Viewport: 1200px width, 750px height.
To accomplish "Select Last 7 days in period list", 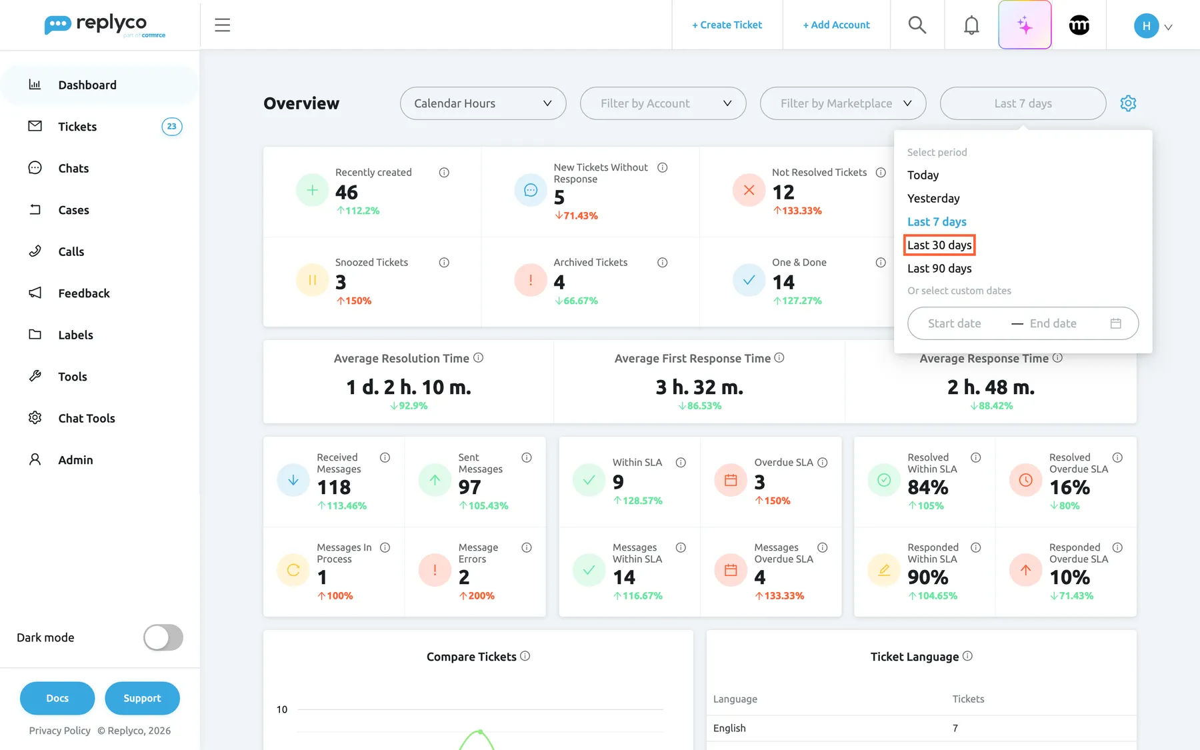I will click(937, 222).
